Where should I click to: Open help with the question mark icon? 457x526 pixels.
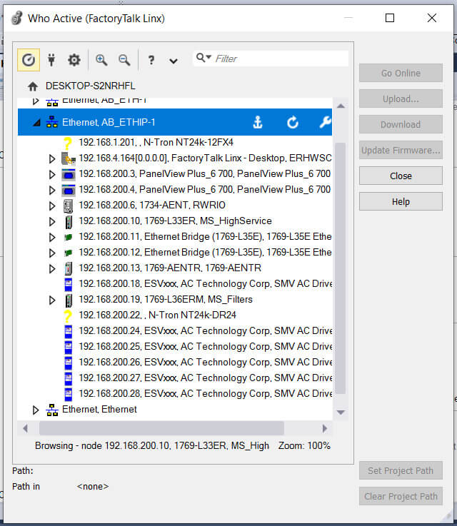click(151, 60)
